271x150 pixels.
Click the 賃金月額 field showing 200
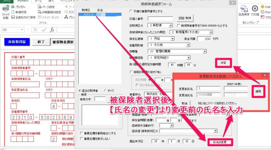click(x=204, y=39)
